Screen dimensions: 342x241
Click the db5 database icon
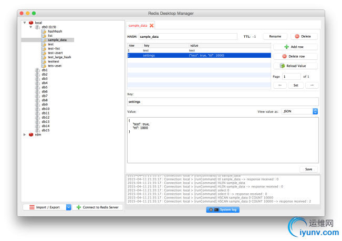coord(37,87)
